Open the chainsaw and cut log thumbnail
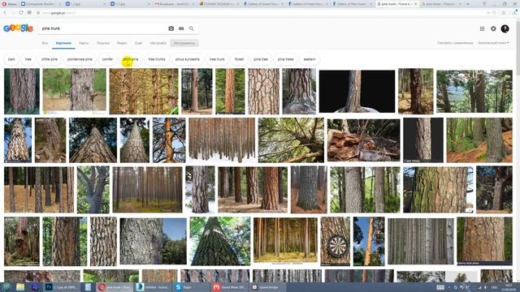 pyautogui.click(x=363, y=140)
